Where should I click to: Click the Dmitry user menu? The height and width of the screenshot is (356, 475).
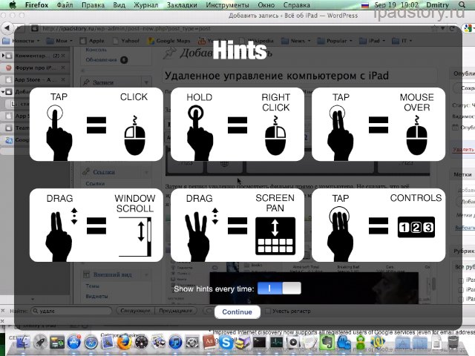tap(437, 5)
